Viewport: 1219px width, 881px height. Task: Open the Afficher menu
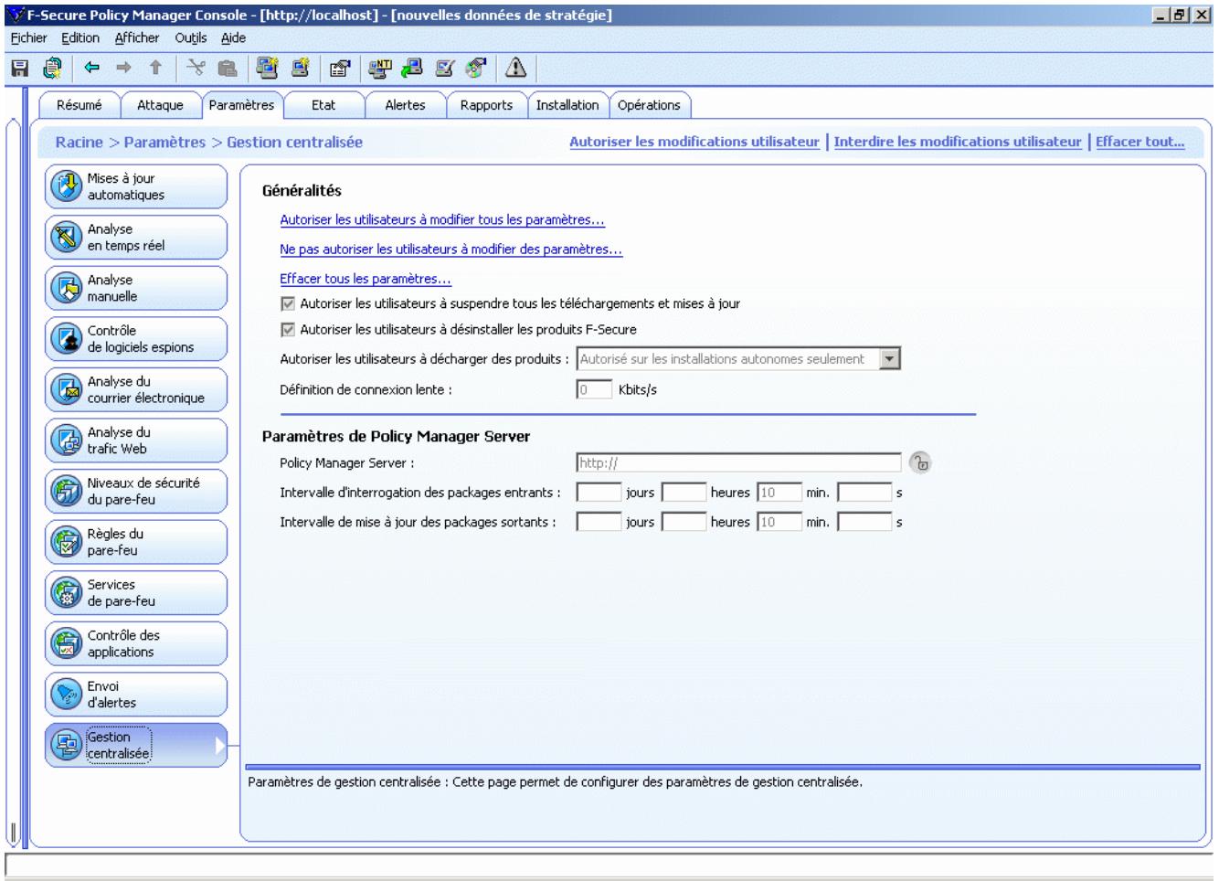click(x=137, y=37)
